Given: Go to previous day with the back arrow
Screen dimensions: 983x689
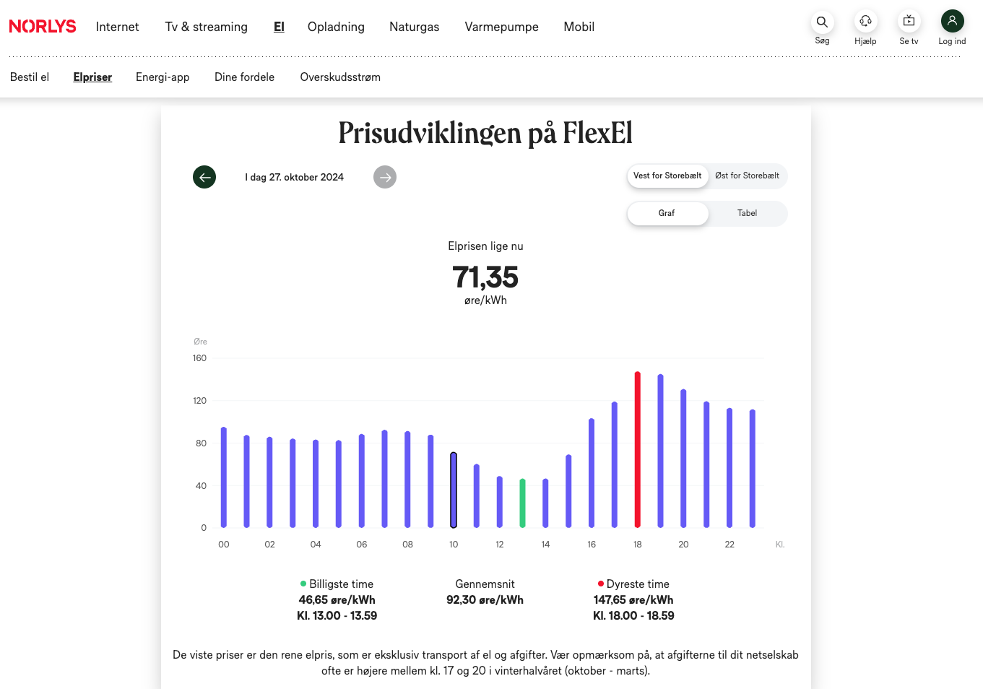Looking at the screenshot, I should [x=204, y=177].
